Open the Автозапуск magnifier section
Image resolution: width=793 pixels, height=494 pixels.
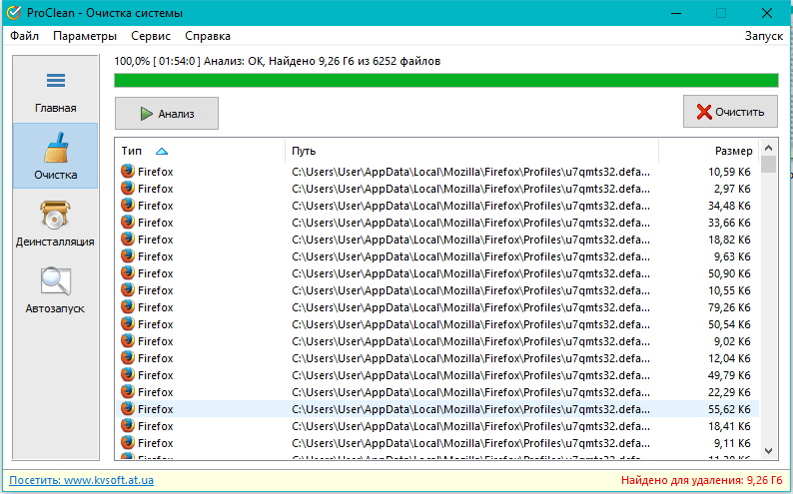55,289
